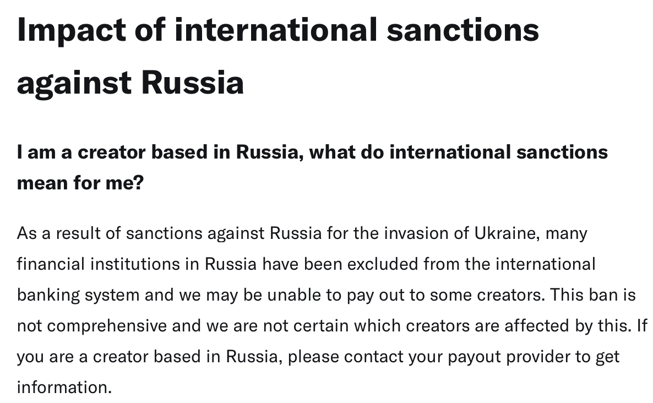653x403 pixels.
Task: Click the word "invasion" in the paragraph
Action: coord(416,233)
